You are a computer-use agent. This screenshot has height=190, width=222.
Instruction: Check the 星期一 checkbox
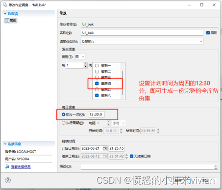coord(97,66)
